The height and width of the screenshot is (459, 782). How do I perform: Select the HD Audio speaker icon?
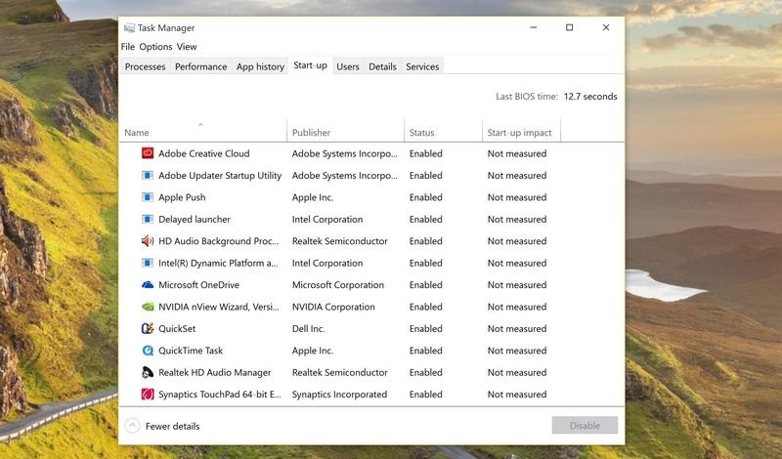[148, 241]
